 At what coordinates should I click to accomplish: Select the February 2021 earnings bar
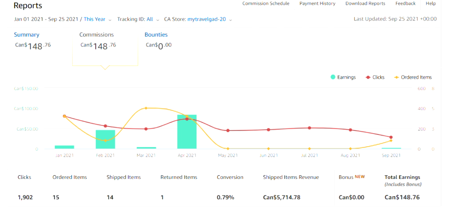105,139
